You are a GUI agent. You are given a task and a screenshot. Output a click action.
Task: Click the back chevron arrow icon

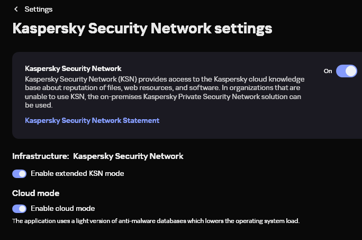16,9
